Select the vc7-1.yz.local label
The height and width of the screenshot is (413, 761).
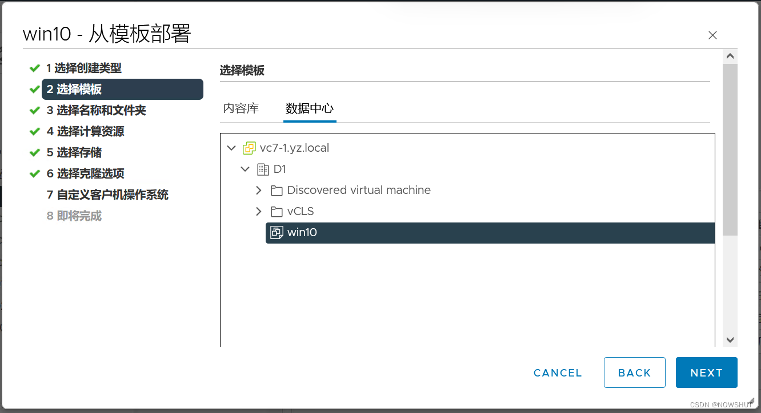click(x=294, y=148)
